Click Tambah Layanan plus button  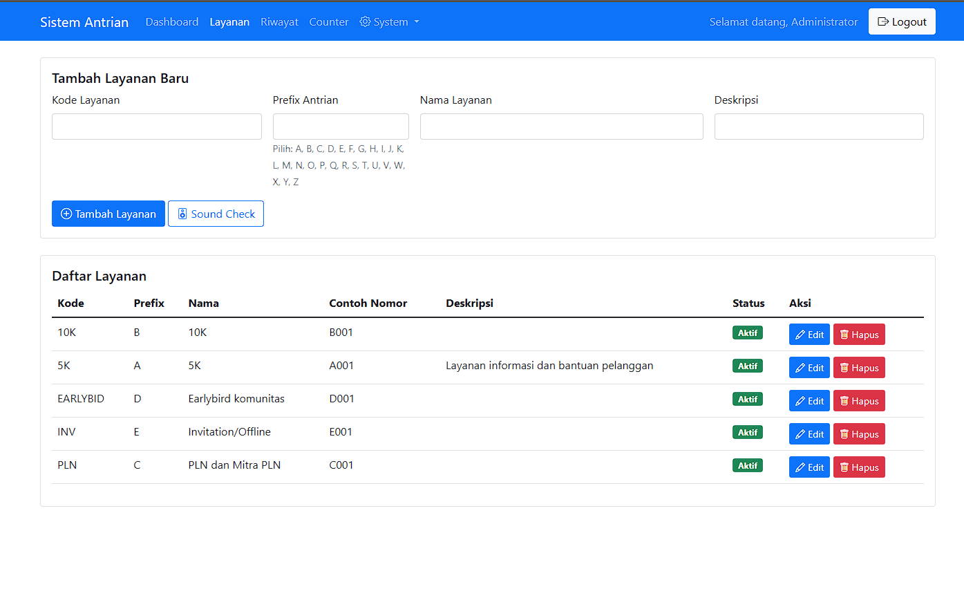pyautogui.click(x=108, y=214)
